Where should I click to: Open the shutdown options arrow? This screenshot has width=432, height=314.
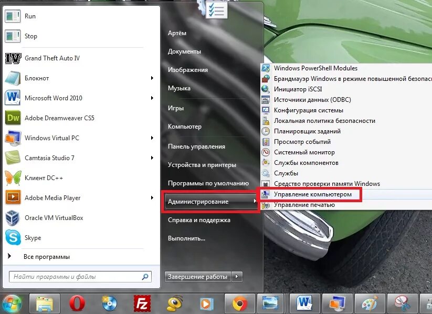click(x=237, y=277)
